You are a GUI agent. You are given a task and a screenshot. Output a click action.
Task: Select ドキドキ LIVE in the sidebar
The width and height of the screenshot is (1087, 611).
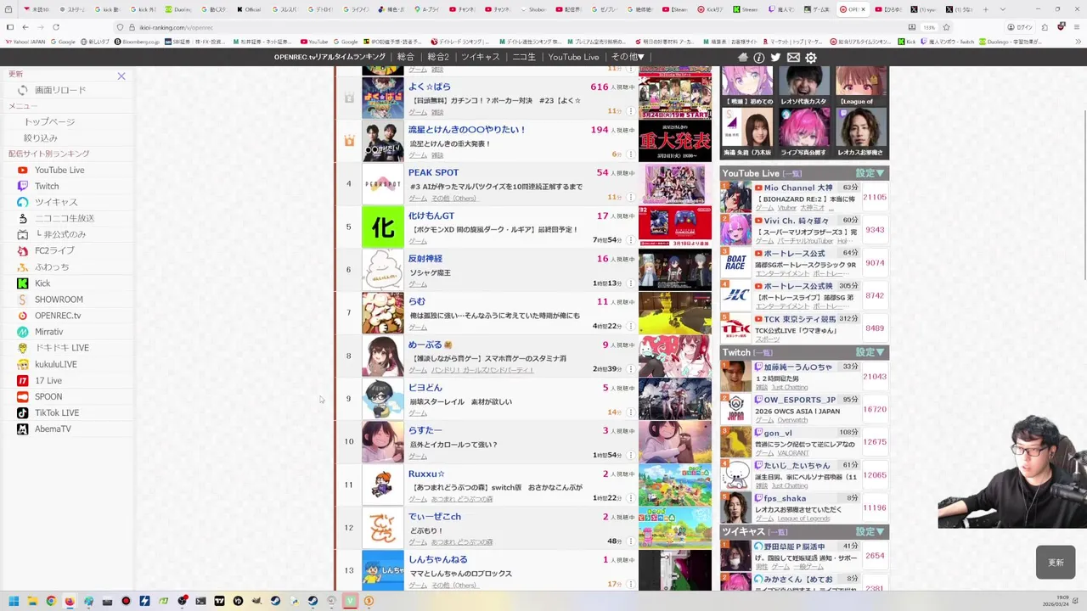[62, 348]
